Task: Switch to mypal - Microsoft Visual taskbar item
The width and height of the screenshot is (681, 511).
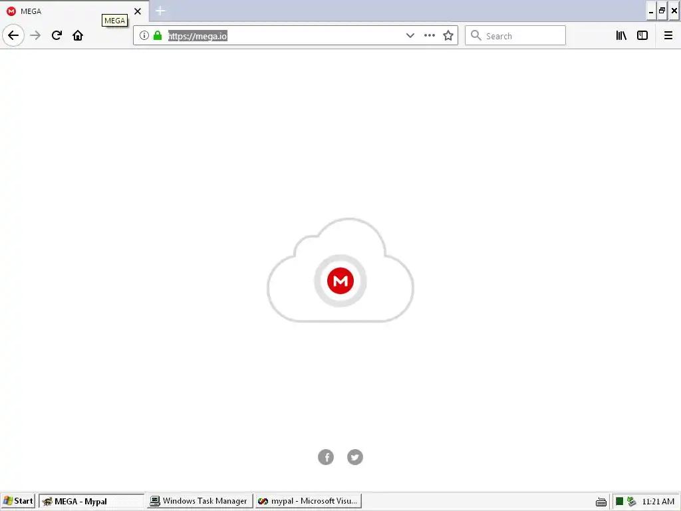Action: [x=309, y=501]
